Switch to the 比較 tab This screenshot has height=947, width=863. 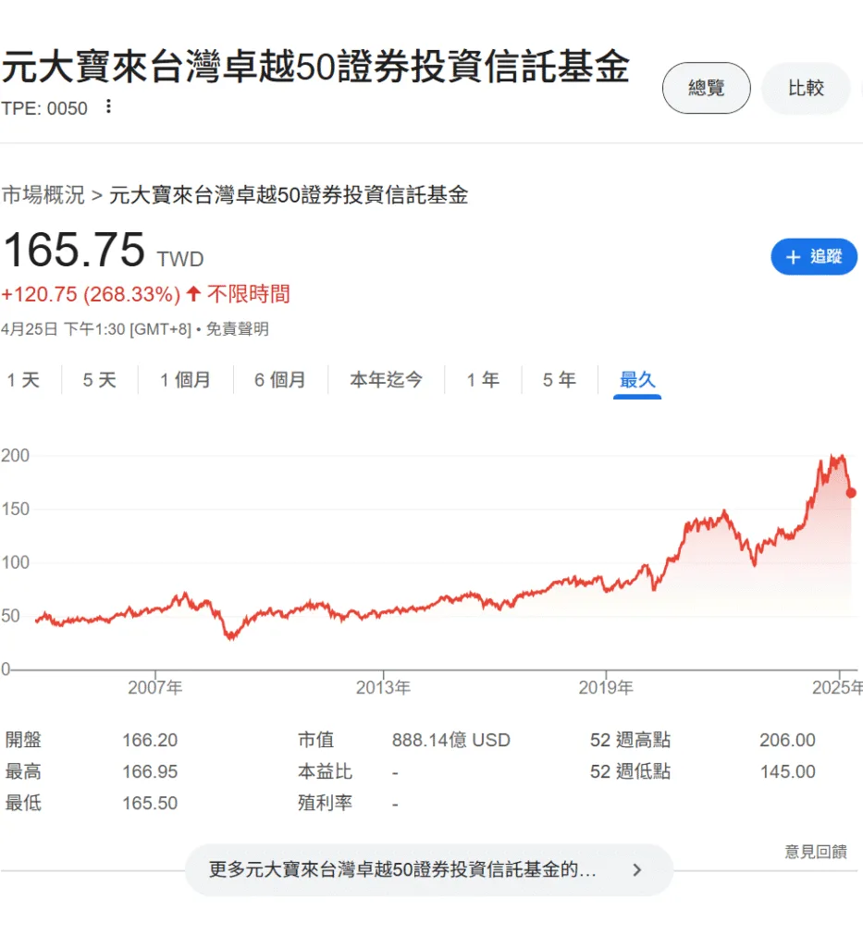(806, 88)
